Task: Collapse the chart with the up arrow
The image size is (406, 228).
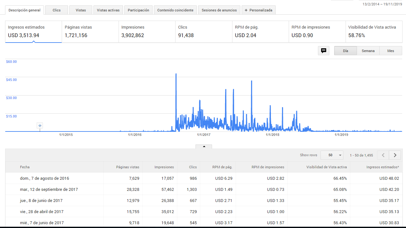Action: pyautogui.click(x=204, y=146)
